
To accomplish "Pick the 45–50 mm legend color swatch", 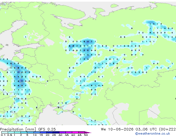I will pyautogui.click(x=82, y=132).
